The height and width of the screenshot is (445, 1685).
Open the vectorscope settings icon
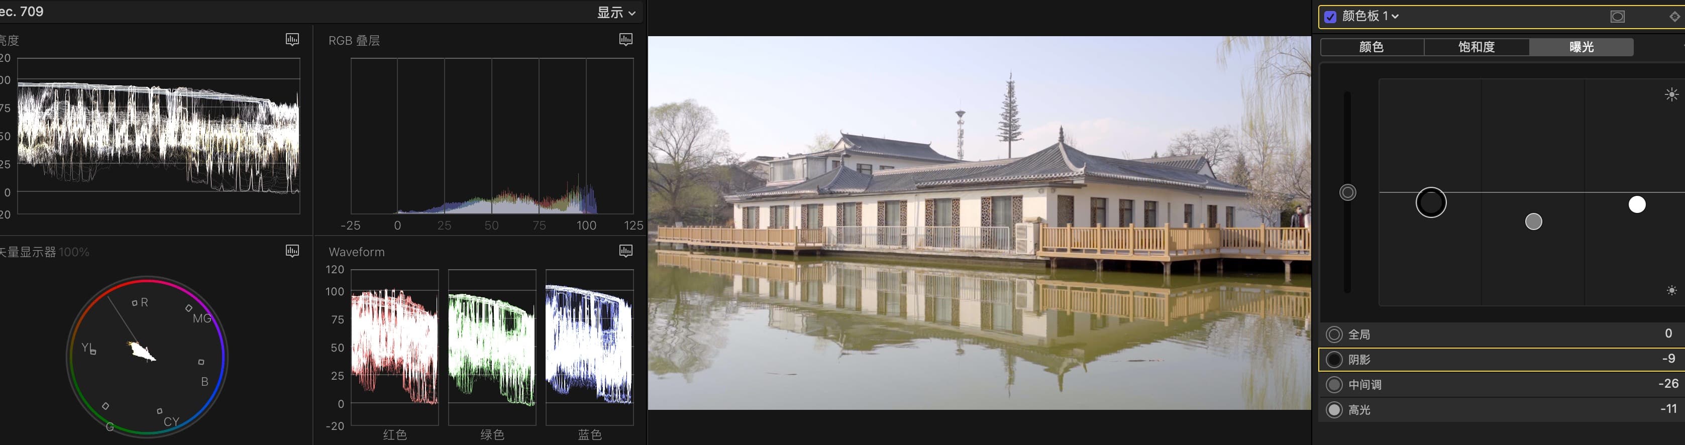click(x=292, y=251)
